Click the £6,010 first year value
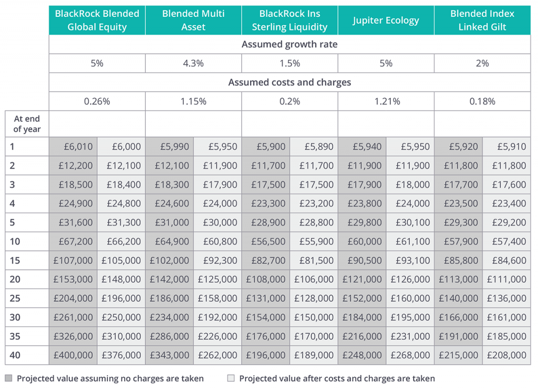 (73, 147)
